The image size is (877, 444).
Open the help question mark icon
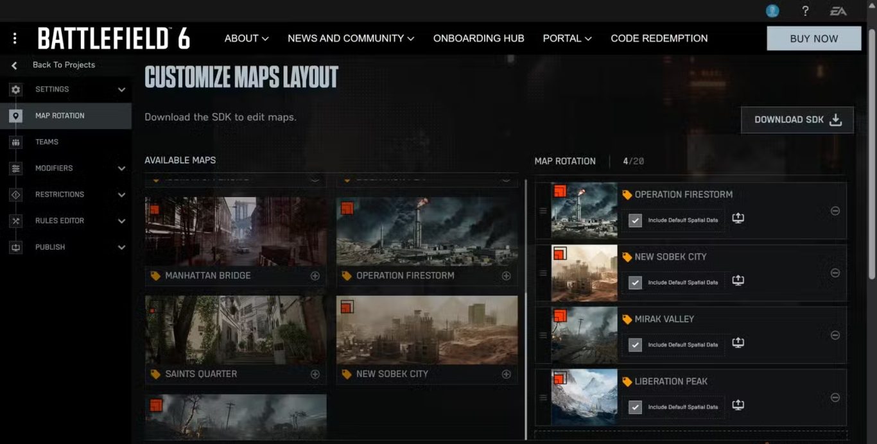pyautogui.click(x=805, y=11)
